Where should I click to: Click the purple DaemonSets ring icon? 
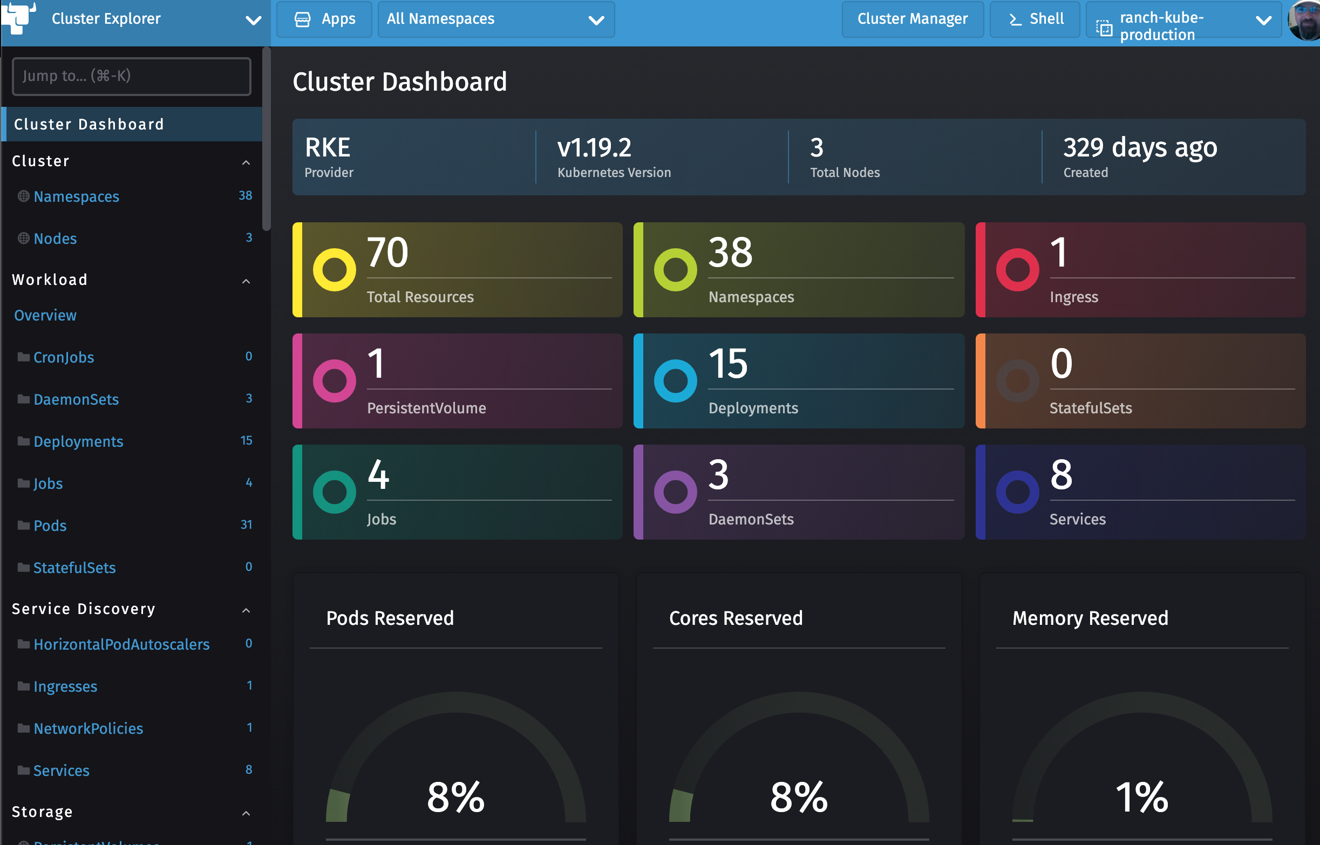(x=675, y=492)
